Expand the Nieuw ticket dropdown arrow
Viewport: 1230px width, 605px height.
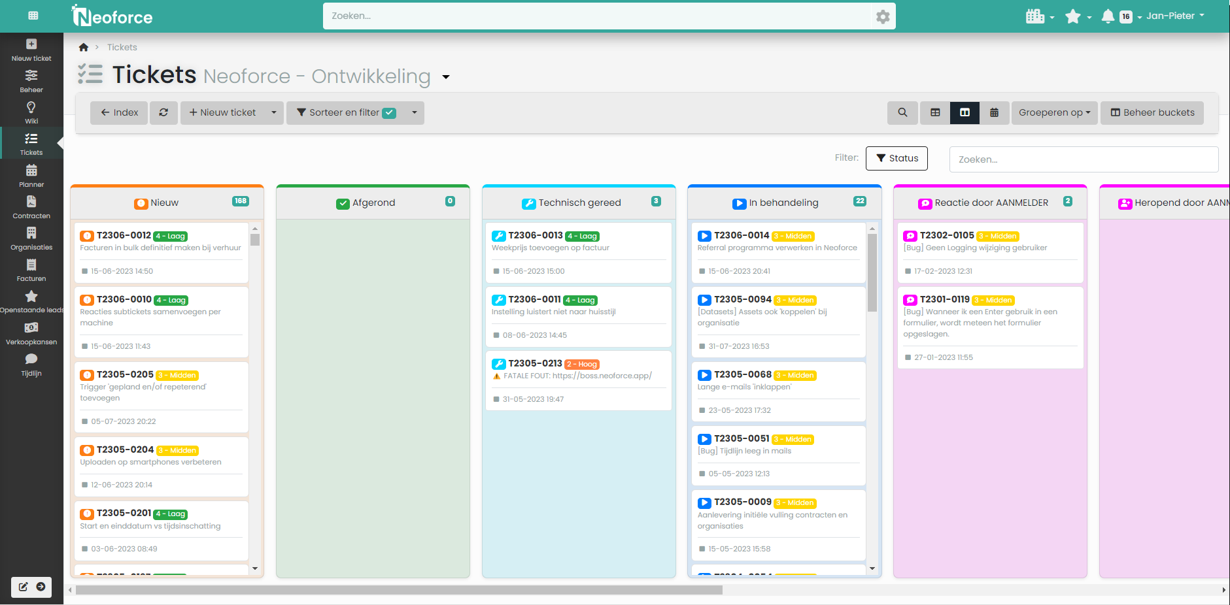(x=274, y=112)
